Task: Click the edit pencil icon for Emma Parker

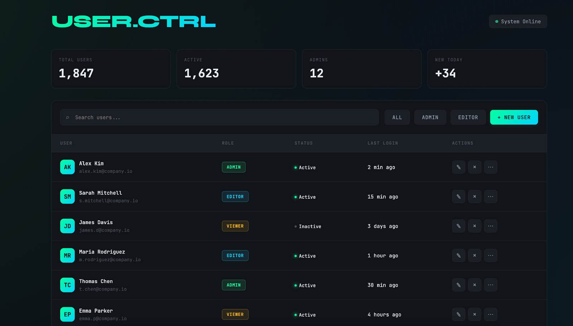Action: pos(458,314)
